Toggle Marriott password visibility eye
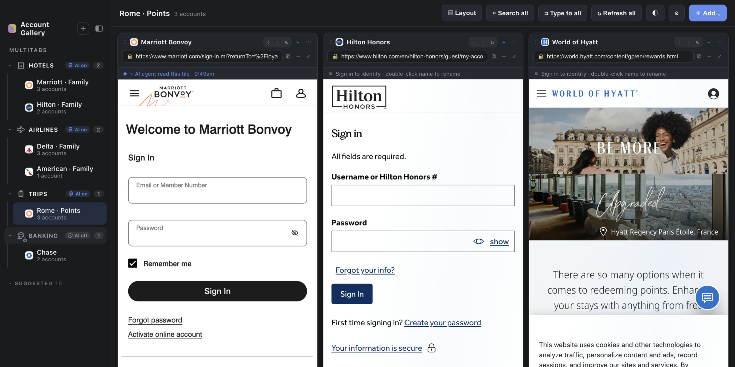The height and width of the screenshot is (367, 735). coord(294,233)
